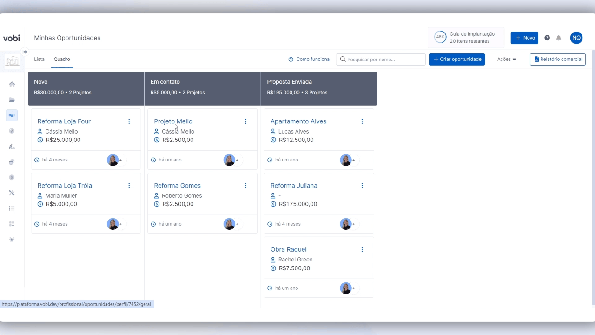This screenshot has width=595, height=335.
Task: Click the value R$175.000,00
Action: [298, 204]
